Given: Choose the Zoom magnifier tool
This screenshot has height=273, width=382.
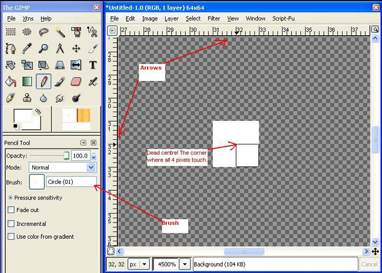Looking at the screenshot, I should tap(43, 48).
